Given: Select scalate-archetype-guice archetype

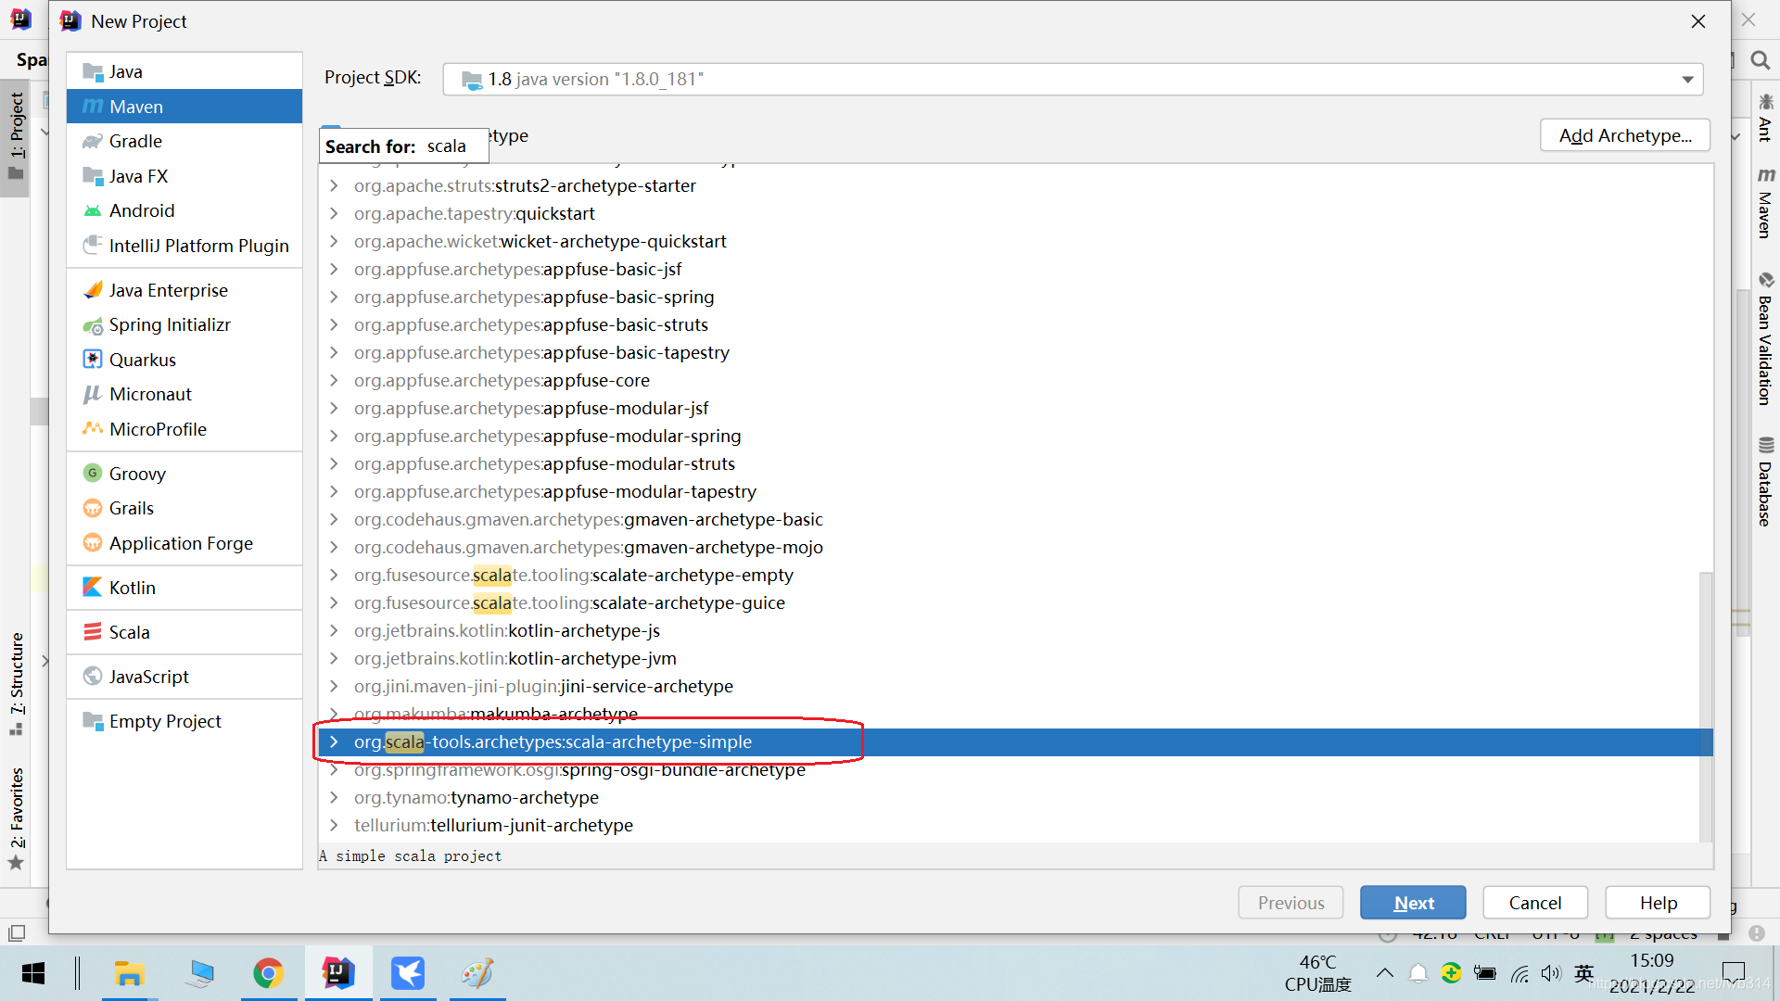Looking at the screenshot, I should click(x=569, y=602).
